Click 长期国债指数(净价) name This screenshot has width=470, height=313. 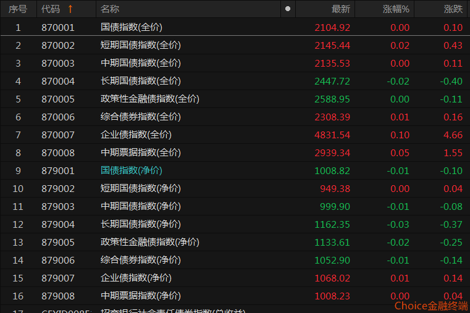click(x=140, y=224)
